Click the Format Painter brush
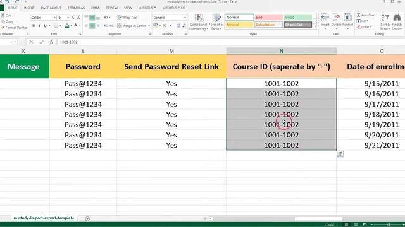This screenshot has width=405, height=227. pyautogui.click(x=3, y=28)
